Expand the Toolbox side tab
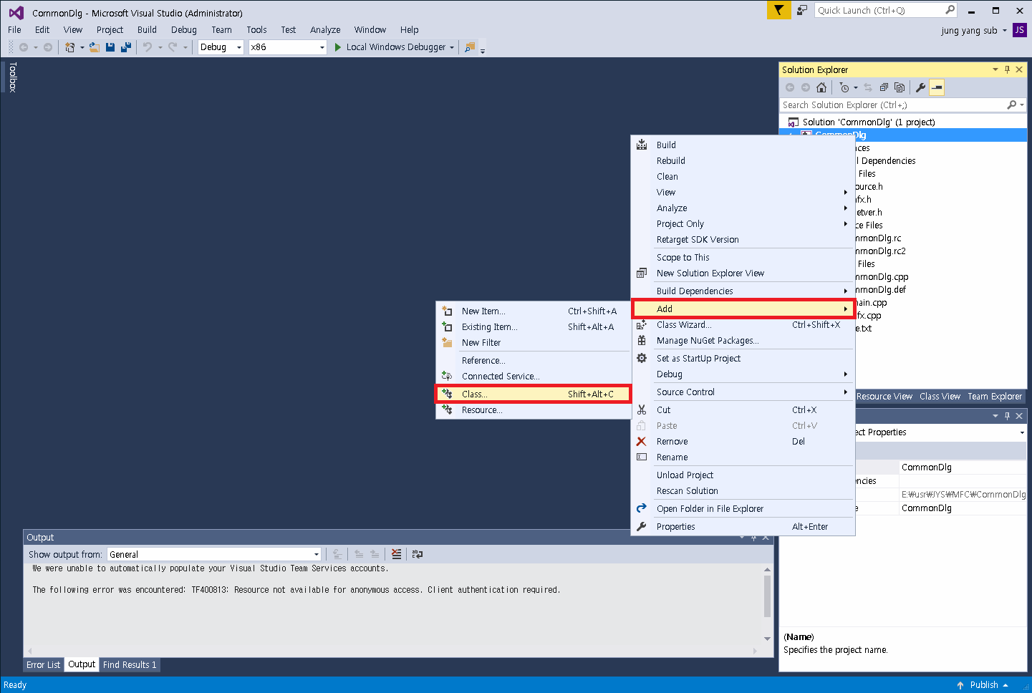Image resolution: width=1032 pixels, height=693 pixels. (x=12, y=77)
